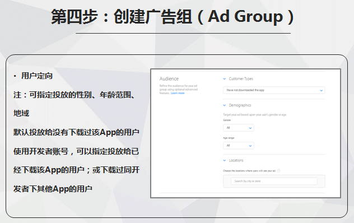Viewport: 354px width, 223px height.
Task: Open the 'Learn more' link under Audience
Action: (178, 93)
